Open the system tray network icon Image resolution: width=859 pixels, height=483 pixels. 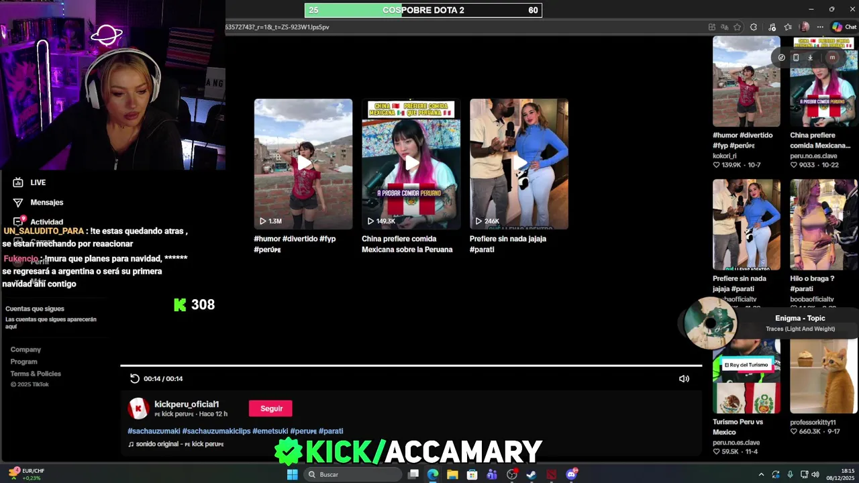tap(804, 474)
